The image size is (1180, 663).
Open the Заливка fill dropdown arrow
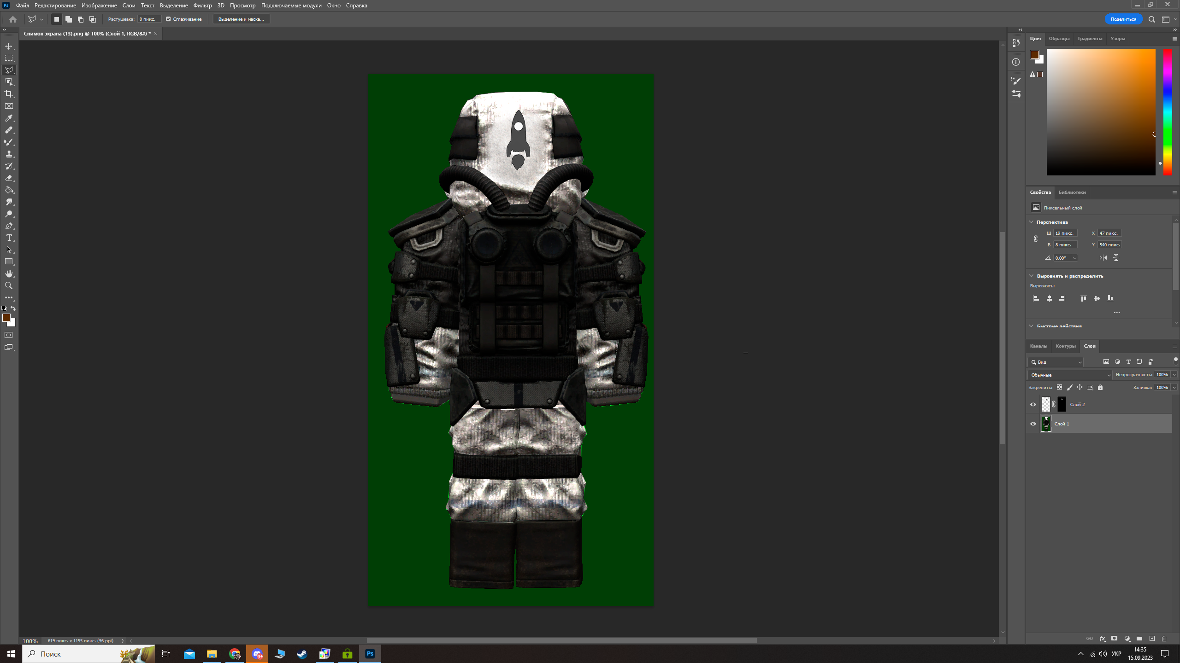(x=1174, y=388)
